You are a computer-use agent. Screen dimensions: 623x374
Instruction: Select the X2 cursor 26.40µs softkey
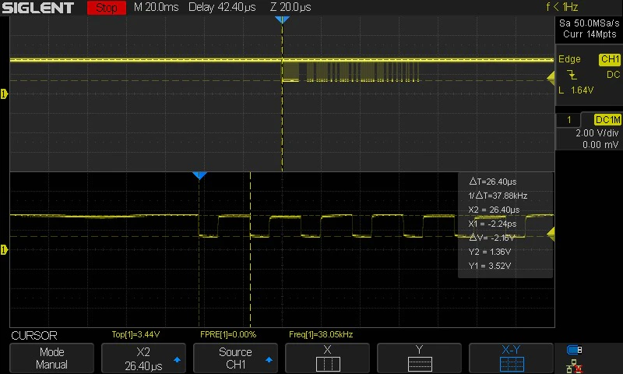coord(143,358)
